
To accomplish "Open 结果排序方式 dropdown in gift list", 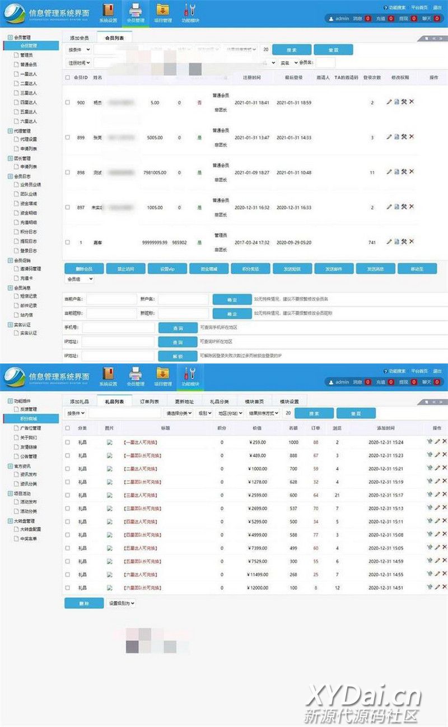I will click(x=263, y=413).
